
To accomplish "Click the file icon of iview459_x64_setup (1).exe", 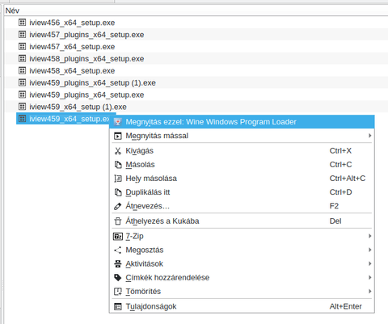I will click(x=23, y=107).
